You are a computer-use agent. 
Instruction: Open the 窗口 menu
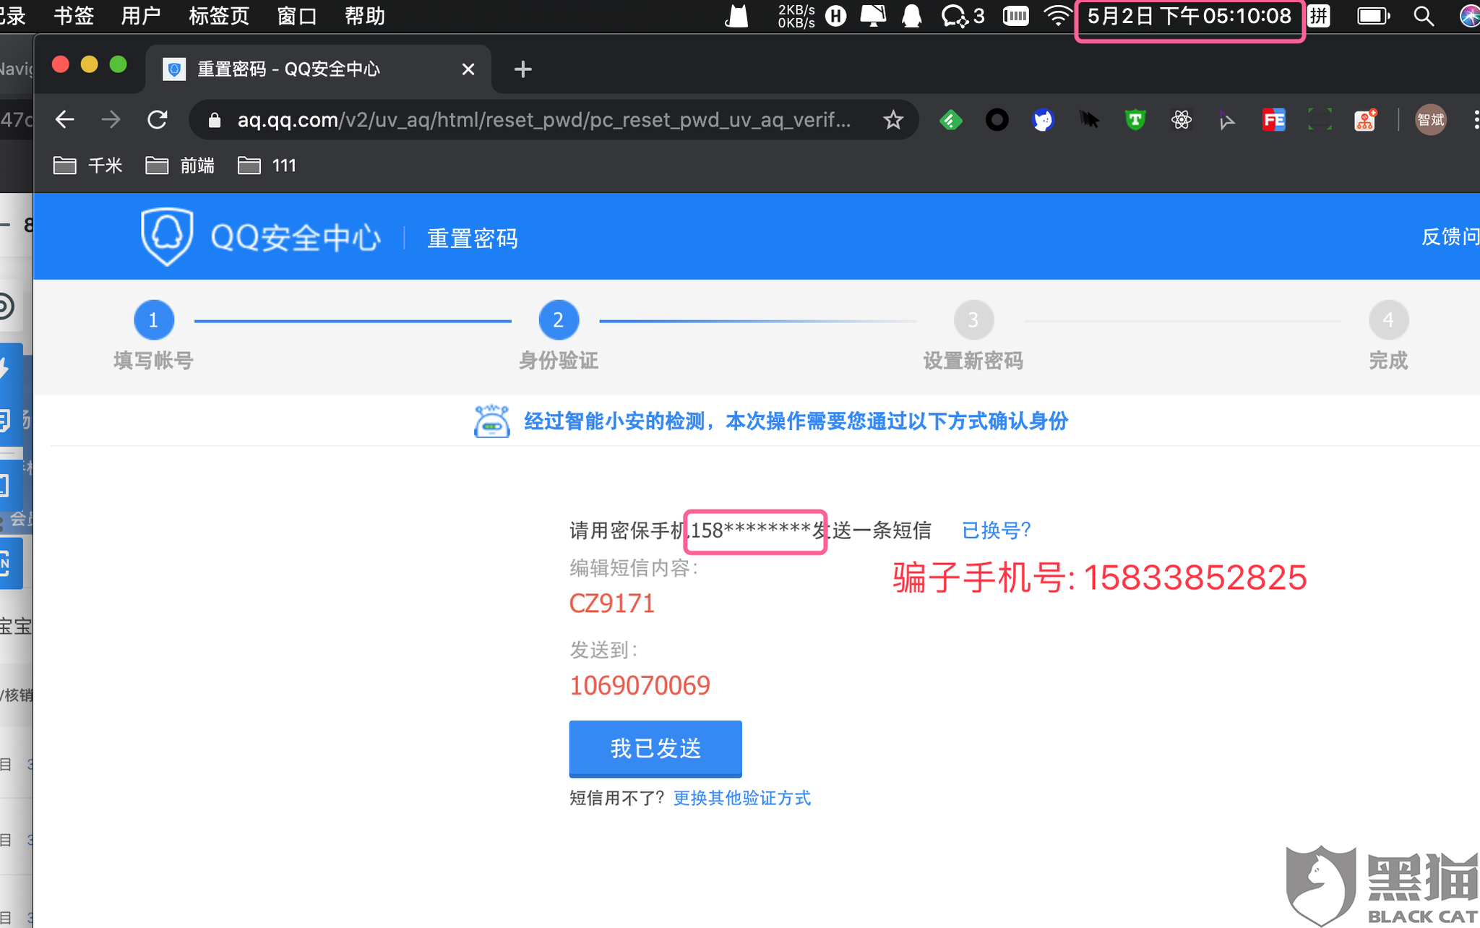[296, 16]
